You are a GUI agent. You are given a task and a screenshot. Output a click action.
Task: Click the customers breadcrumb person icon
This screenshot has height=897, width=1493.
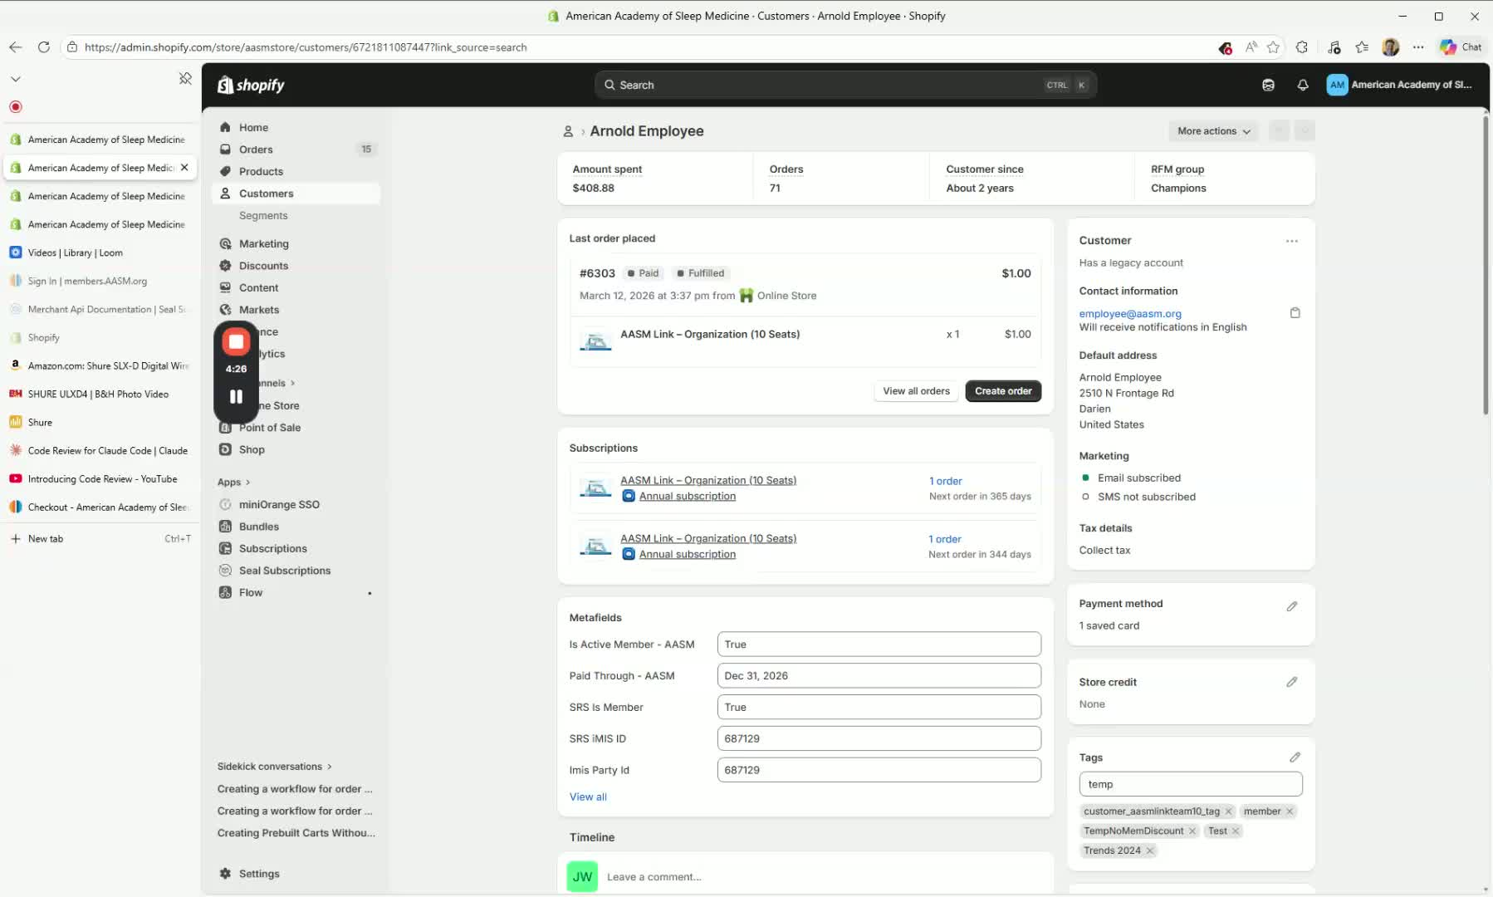[568, 131]
